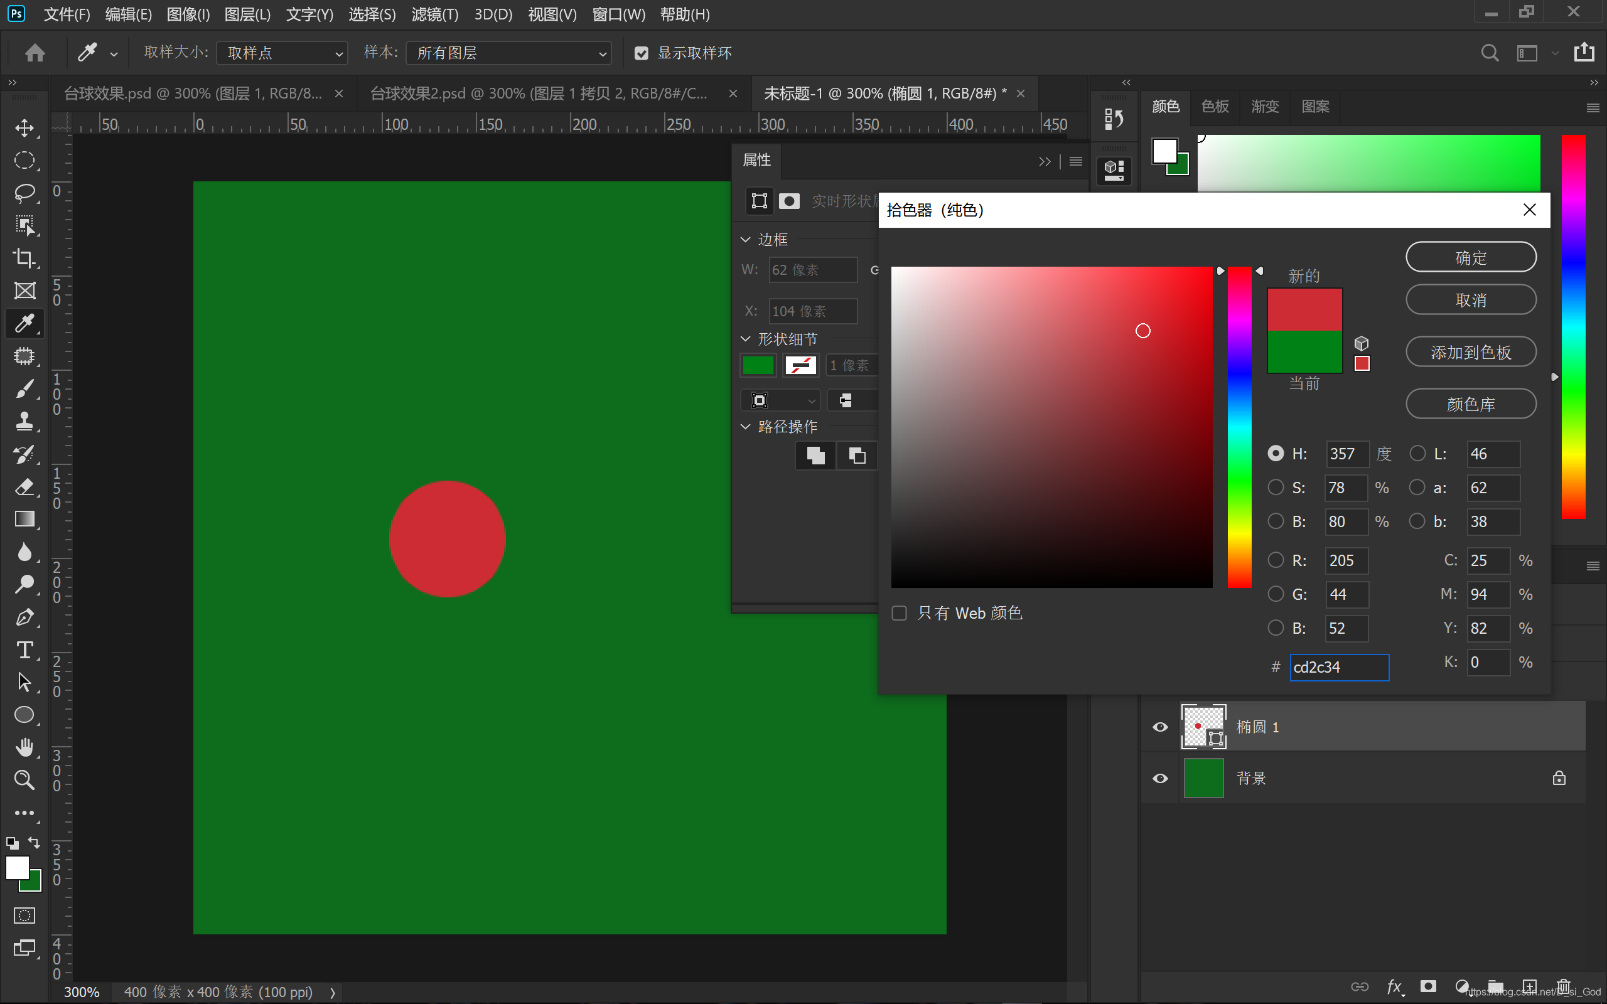Select the Horizontal Type tool
This screenshot has height=1004, width=1607.
24,649
